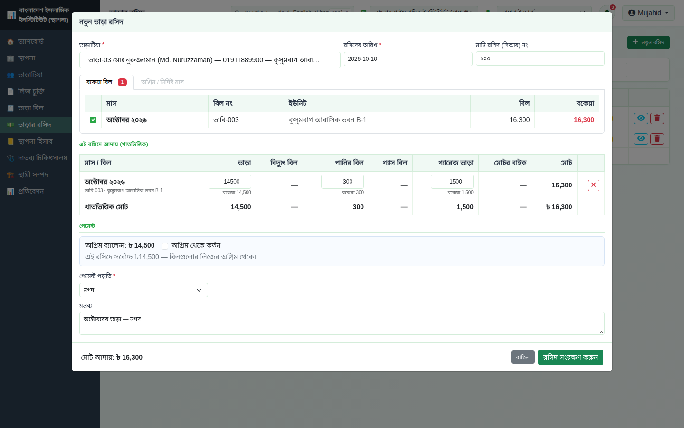Remove the অক্টোবর ২০২৬ row with red X
Viewport: 684px width, 428px height.
pyautogui.click(x=593, y=185)
